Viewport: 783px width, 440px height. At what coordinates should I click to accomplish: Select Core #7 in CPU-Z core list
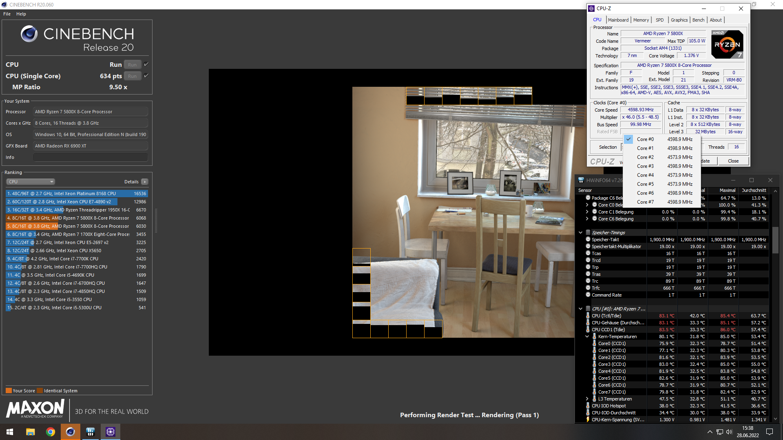(x=661, y=202)
